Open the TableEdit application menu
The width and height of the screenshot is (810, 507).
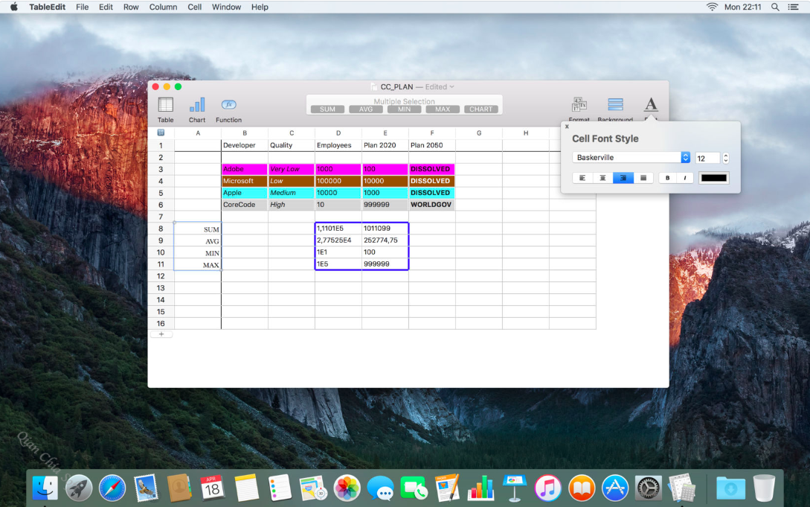pos(47,7)
